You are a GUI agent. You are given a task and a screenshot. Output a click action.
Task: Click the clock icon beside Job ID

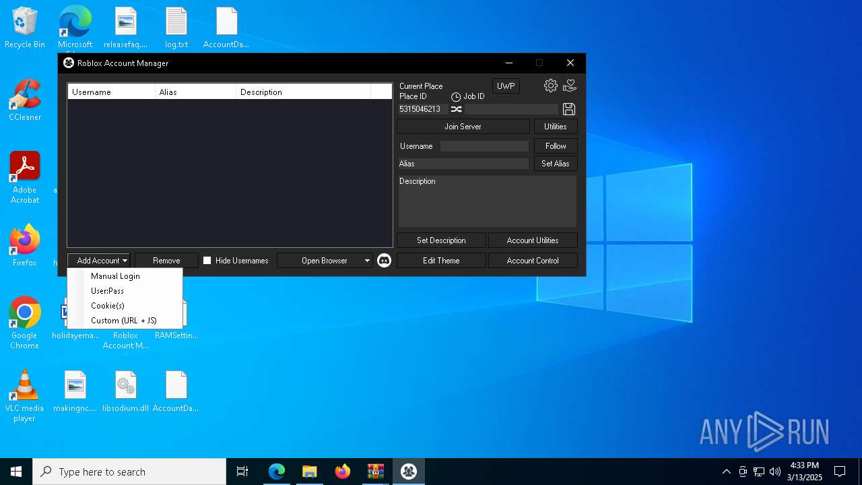[456, 97]
